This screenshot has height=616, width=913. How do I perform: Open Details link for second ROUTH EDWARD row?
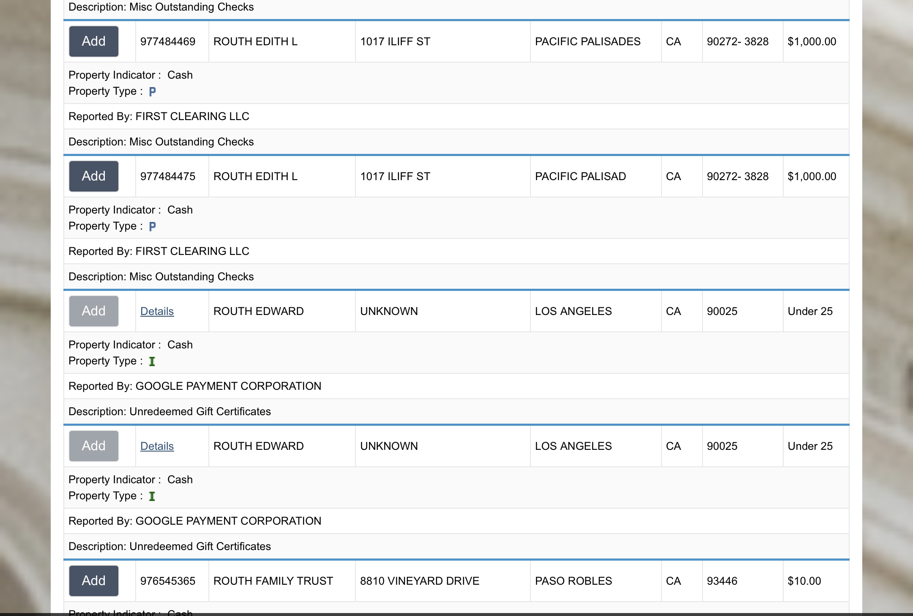tap(157, 446)
